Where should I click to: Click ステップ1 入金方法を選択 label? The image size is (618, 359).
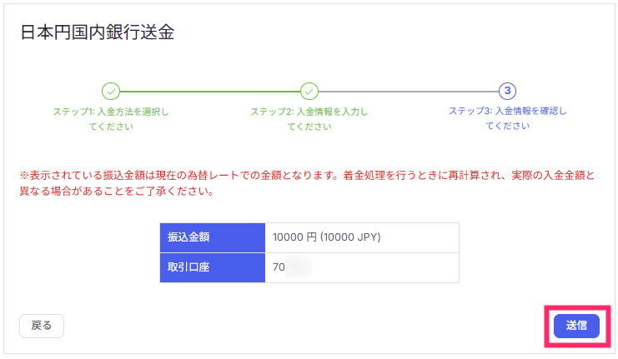click(111, 119)
